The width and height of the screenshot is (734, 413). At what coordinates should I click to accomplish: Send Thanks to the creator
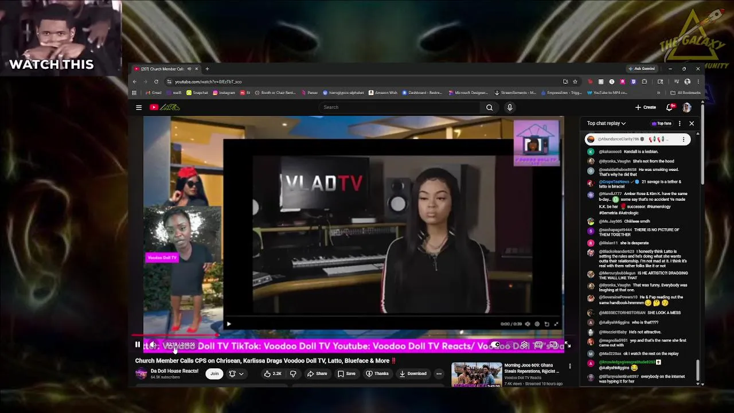point(377,373)
